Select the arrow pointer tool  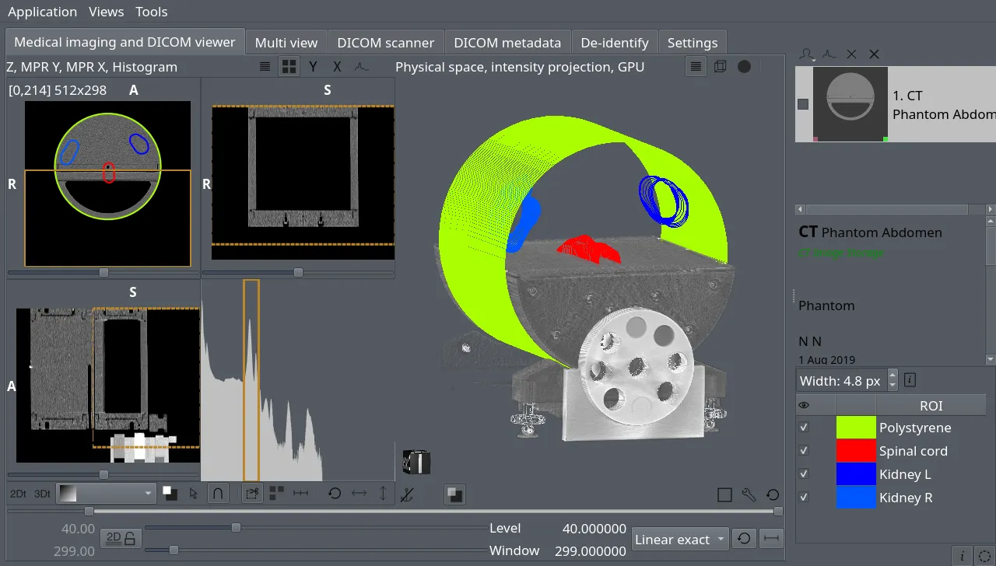pos(194,493)
